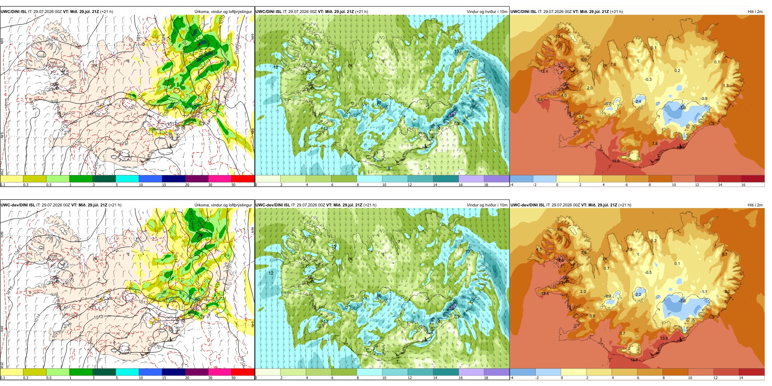
Task: Open the UWC wind and gusts map panel
Action: click(382, 95)
